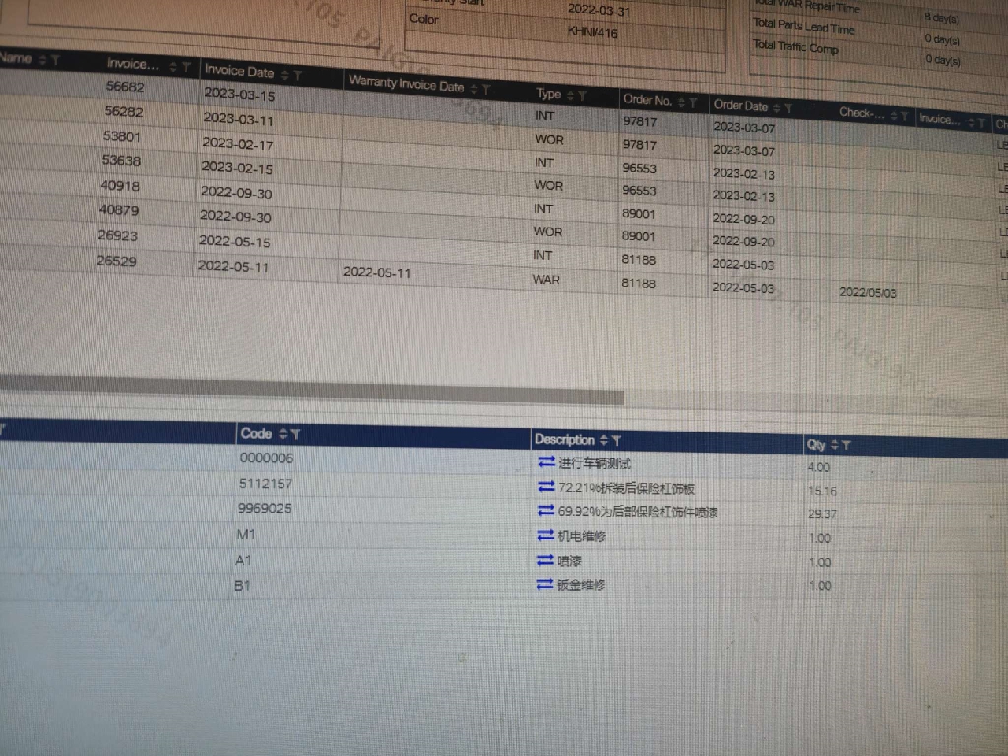1008x756 pixels.
Task: Select the code M1 cell
Action: (246, 534)
